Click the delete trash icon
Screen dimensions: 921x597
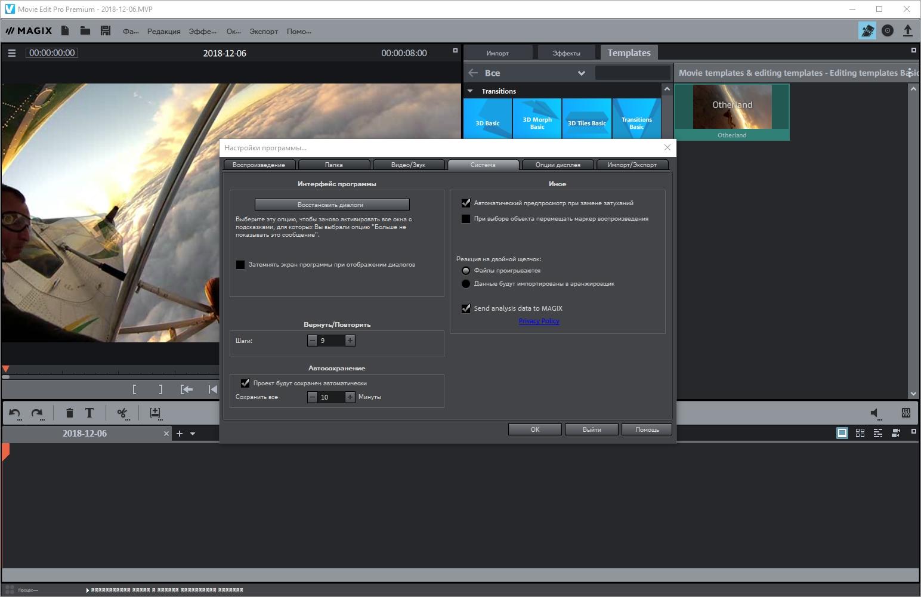[x=69, y=413]
